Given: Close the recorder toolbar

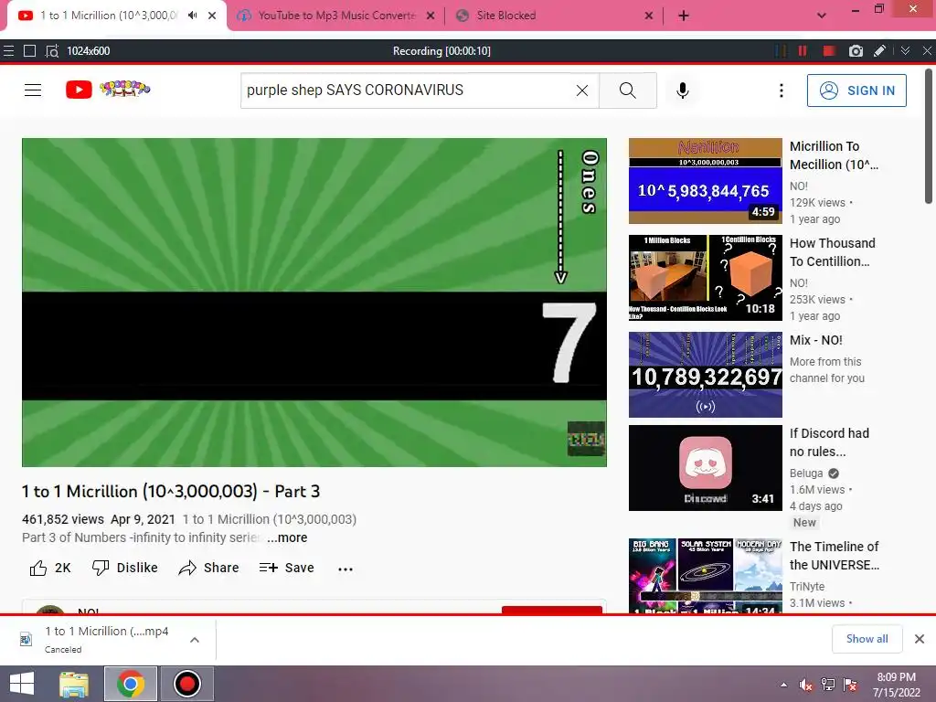Looking at the screenshot, I should 927,51.
